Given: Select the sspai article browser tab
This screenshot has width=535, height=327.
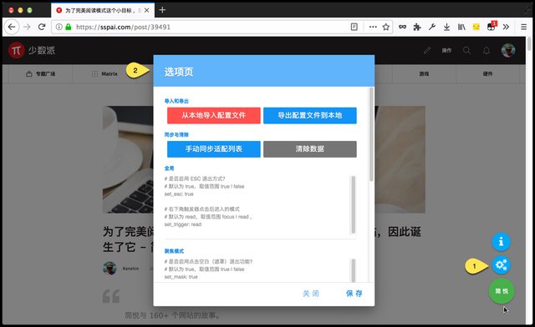Looking at the screenshot, I should click(104, 10).
